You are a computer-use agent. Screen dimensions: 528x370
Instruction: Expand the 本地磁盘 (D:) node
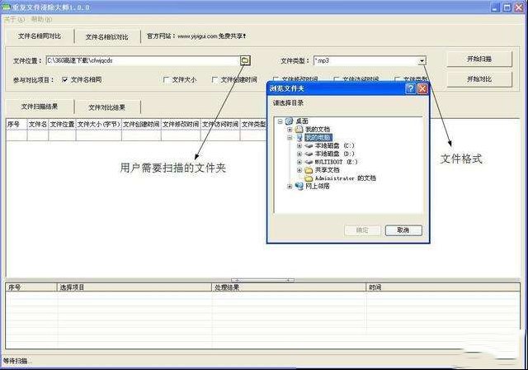point(299,154)
